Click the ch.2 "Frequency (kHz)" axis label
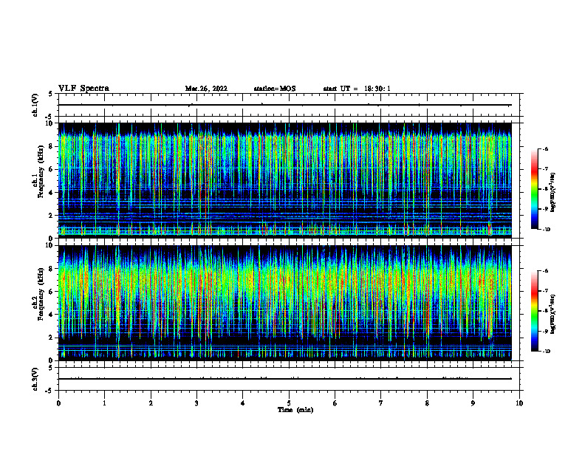The image size is (585, 452). (x=41, y=294)
